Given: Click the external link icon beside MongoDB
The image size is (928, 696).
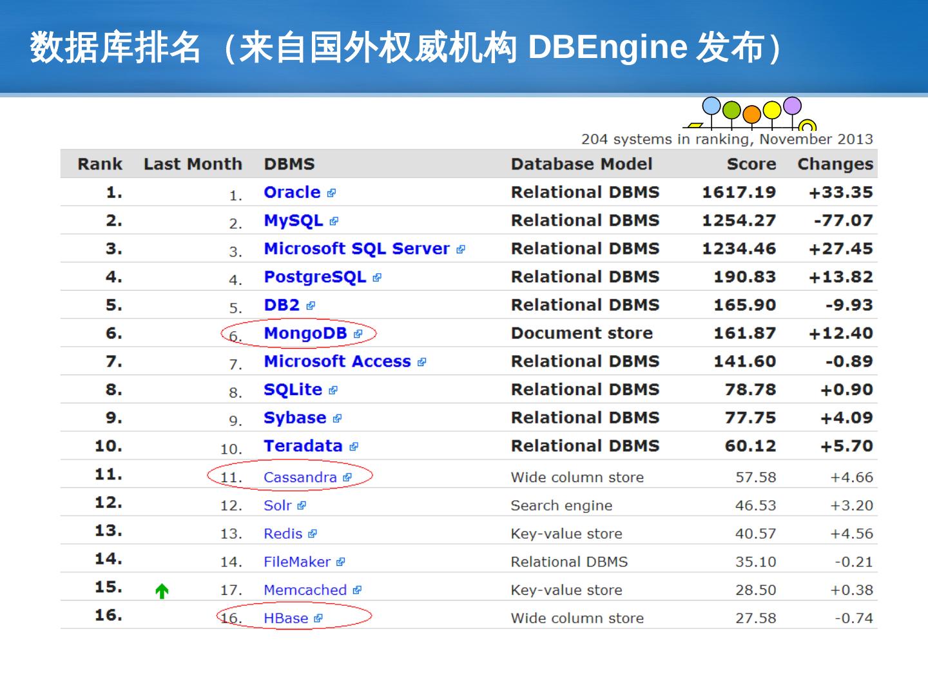Looking at the screenshot, I should (x=358, y=334).
